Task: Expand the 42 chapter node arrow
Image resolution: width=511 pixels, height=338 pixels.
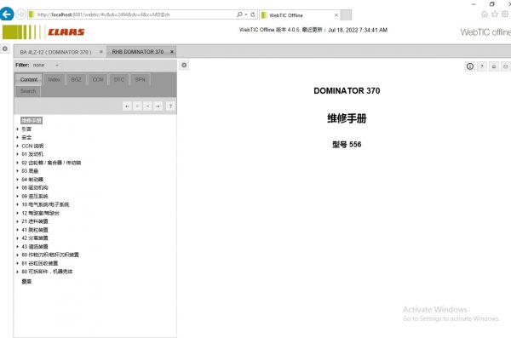Action: click(x=18, y=238)
